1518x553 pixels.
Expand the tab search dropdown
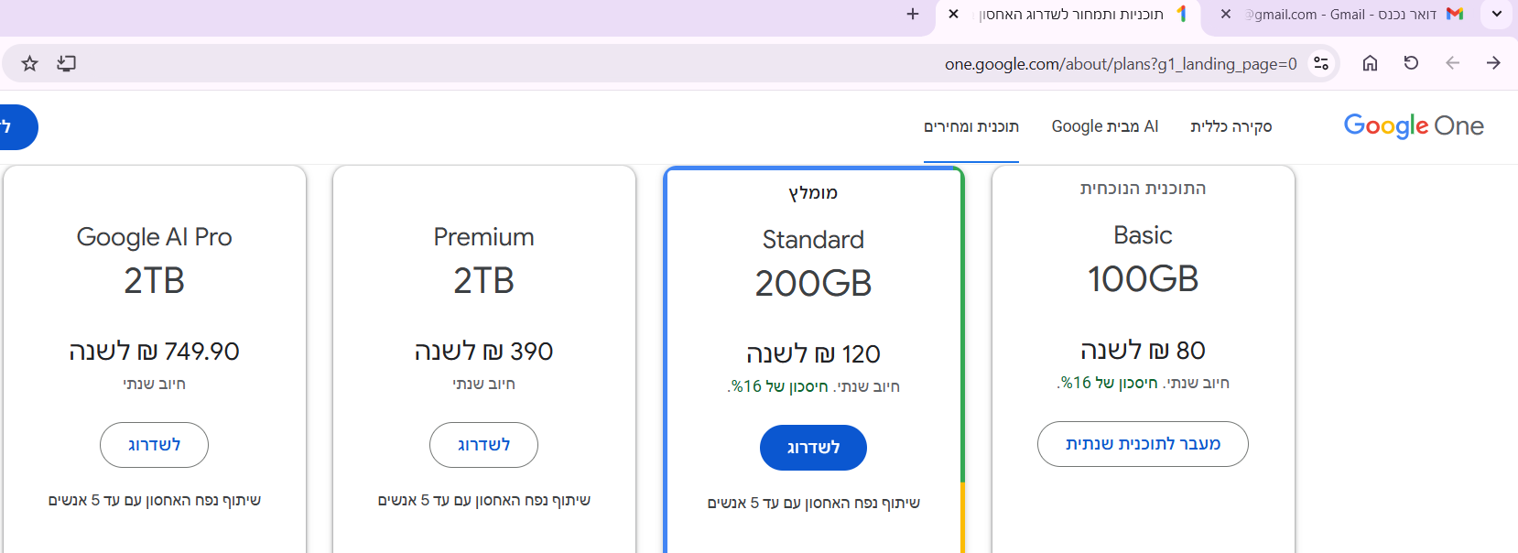1497,14
